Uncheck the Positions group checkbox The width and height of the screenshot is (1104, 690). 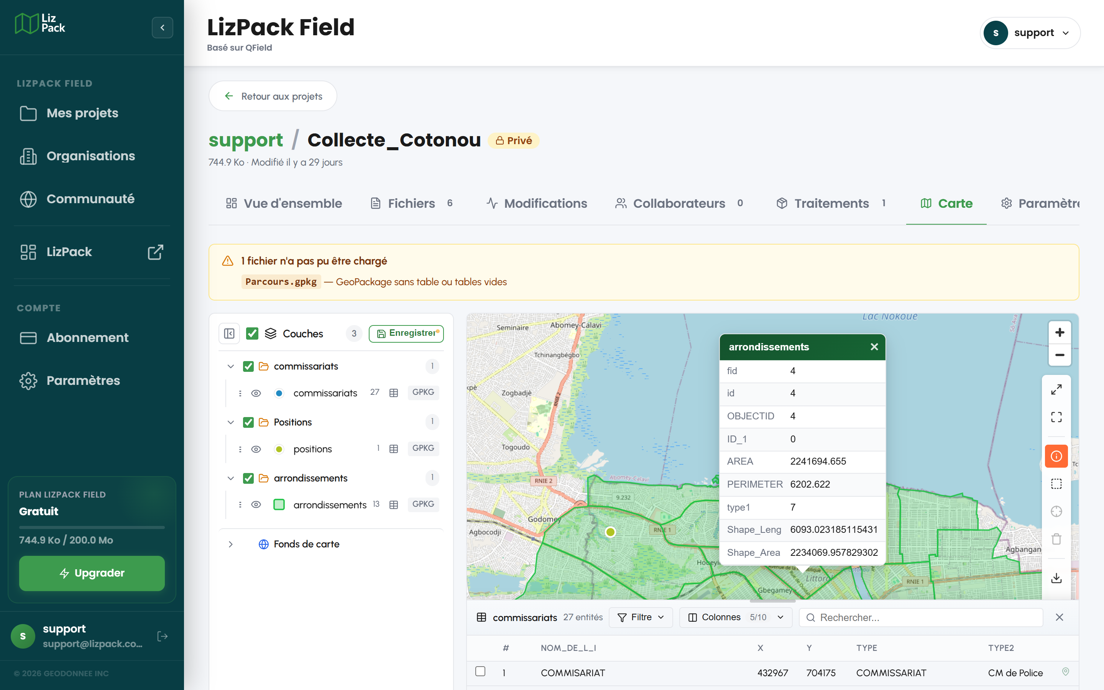coord(248,422)
